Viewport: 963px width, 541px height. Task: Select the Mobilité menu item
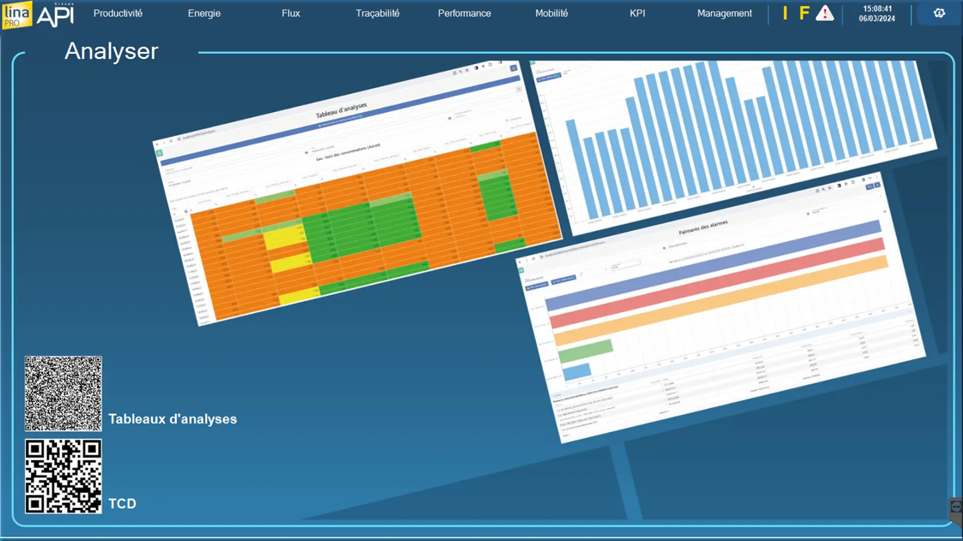coord(551,14)
